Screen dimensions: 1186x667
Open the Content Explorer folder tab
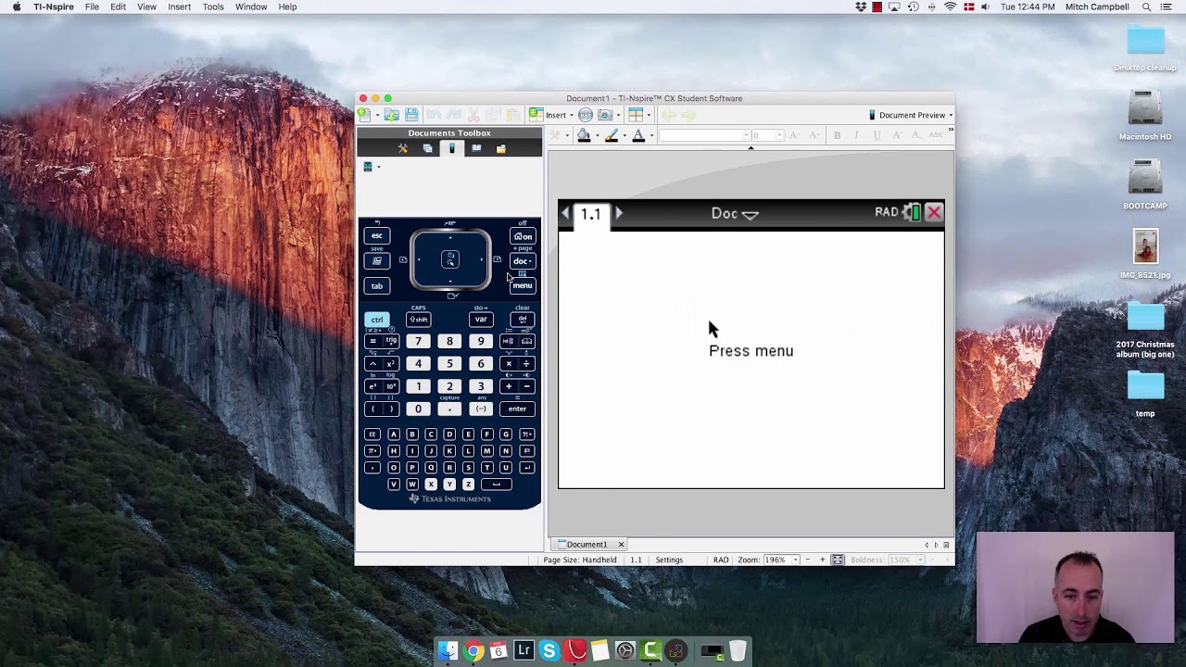(x=500, y=148)
